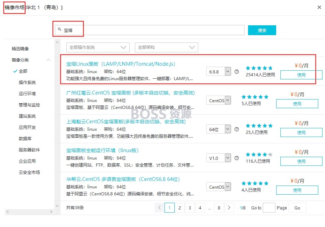Go to page 4

click(x=200, y=208)
